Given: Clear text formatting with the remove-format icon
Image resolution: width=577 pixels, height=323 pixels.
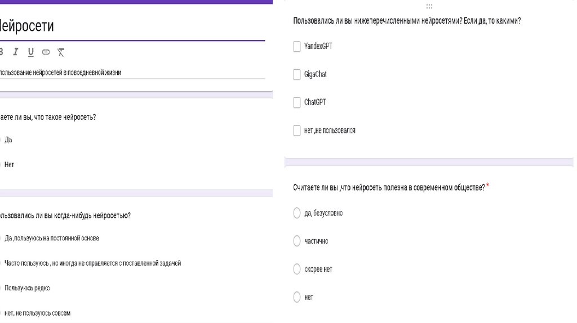Looking at the screenshot, I should (61, 52).
